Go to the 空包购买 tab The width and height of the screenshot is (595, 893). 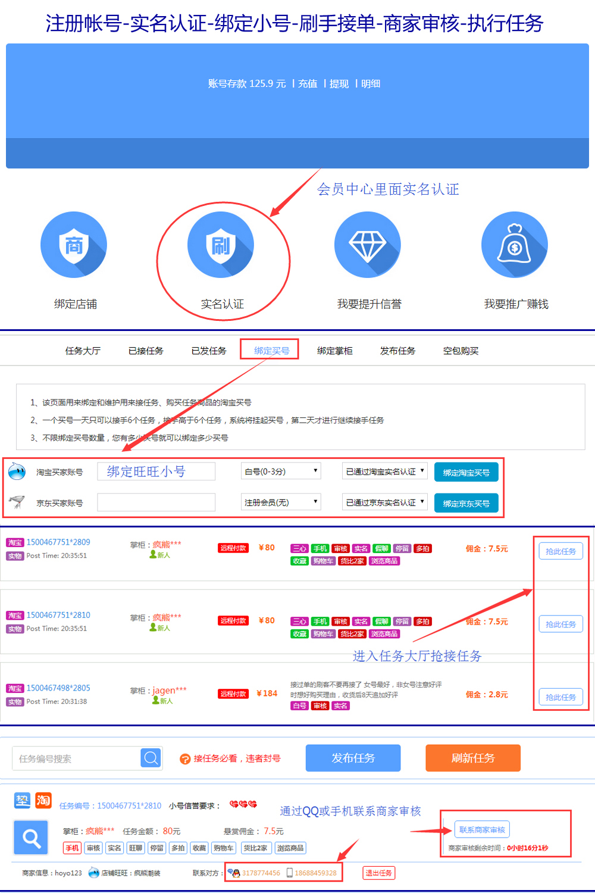click(x=461, y=351)
